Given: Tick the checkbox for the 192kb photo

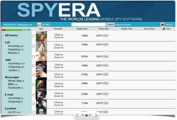Looking at the screenshot, I should pyautogui.click(x=33, y=46).
